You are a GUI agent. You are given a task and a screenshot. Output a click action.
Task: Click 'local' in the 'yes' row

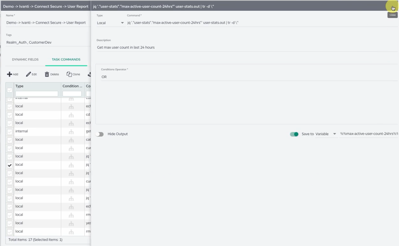pyautogui.click(x=19, y=223)
